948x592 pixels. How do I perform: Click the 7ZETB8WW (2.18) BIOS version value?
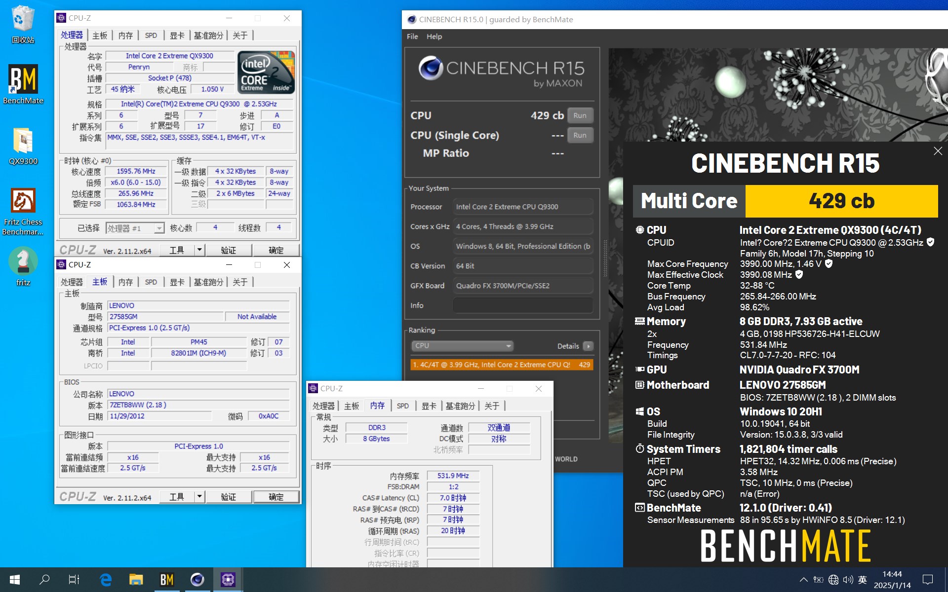click(198, 405)
